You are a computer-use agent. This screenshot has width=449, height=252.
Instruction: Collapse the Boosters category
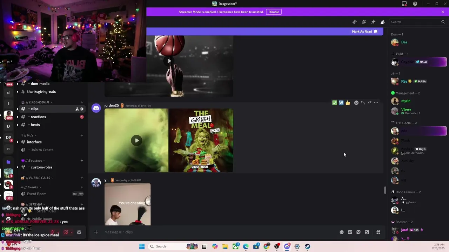34,161
